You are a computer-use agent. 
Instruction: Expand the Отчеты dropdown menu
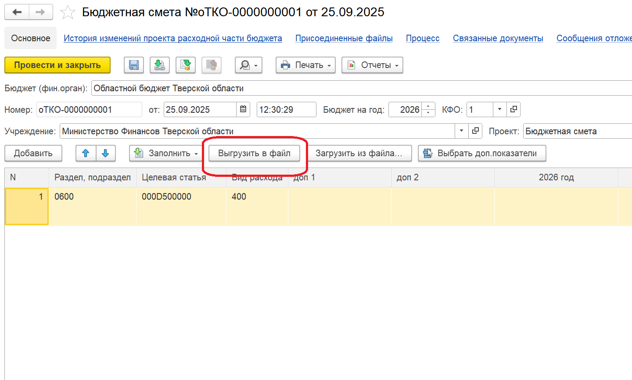click(372, 65)
